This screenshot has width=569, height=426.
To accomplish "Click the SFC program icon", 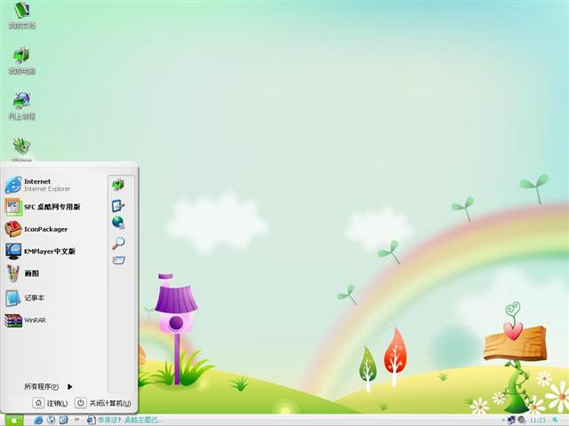I will [13, 207].
